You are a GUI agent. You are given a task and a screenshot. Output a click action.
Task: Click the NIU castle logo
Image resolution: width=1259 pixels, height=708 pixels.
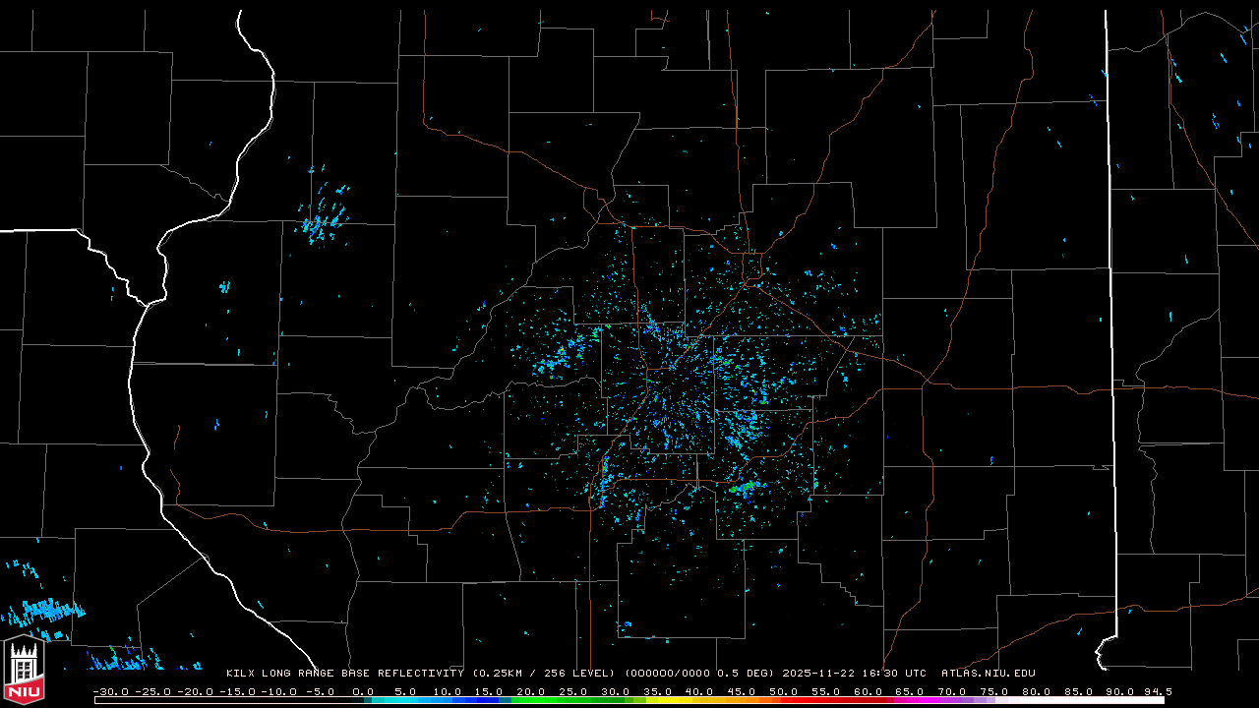[24, 672]
